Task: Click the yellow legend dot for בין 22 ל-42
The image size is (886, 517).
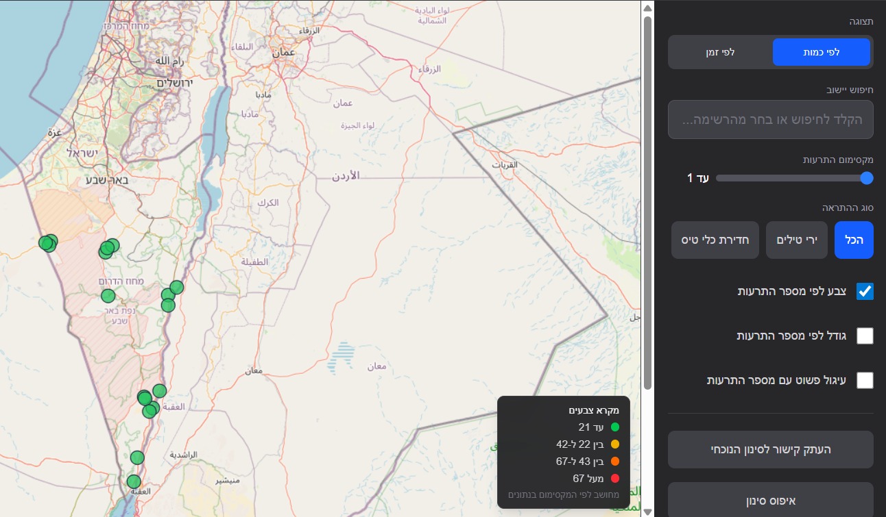Action: coord(614,444)
